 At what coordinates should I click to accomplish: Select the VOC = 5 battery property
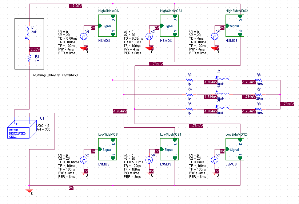(x=43, y=126)
